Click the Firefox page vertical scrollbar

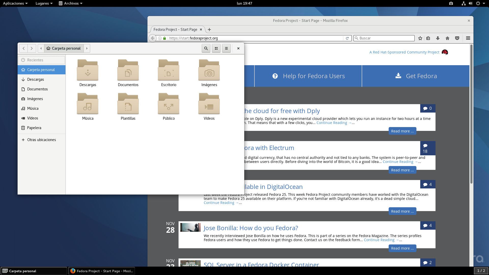pos(471,114)
